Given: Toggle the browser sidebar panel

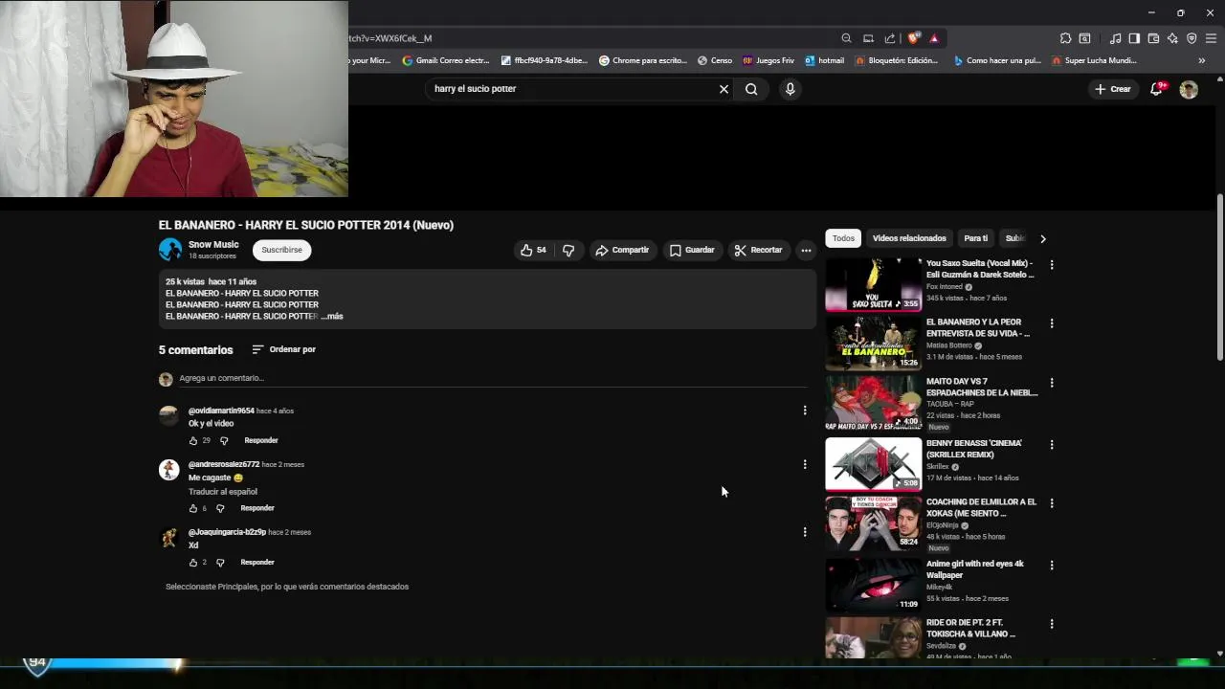Looking at the screenshot, I should (x=1134, y=38).
